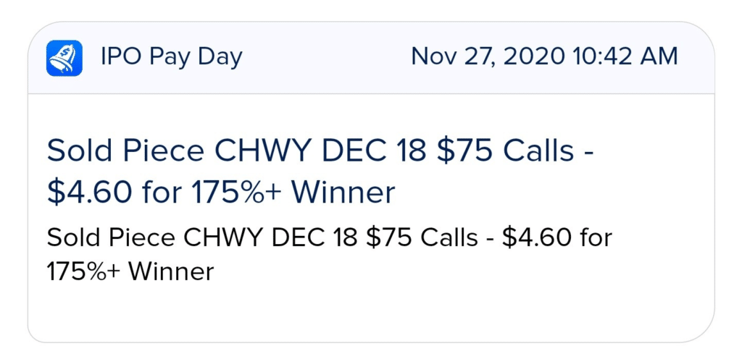Click the IPO Pay Day bell icon

tap(64, 58)
